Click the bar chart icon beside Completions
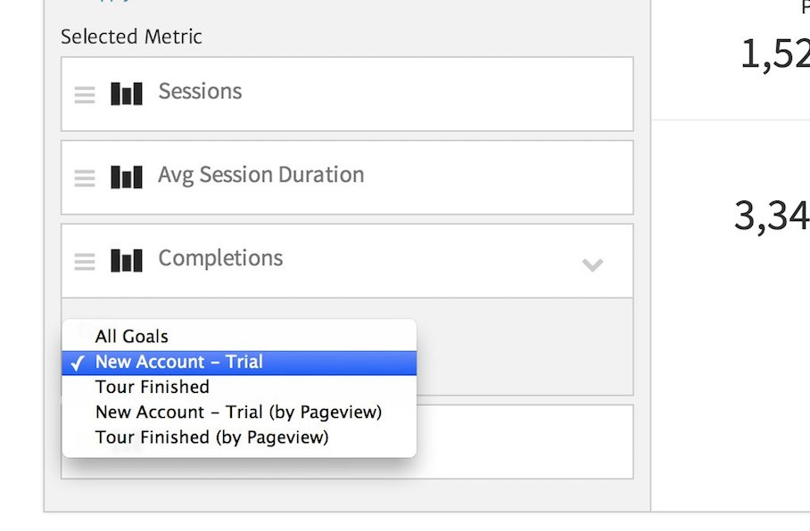This screenshot has height=531, width=810. [x=127, y=261]
